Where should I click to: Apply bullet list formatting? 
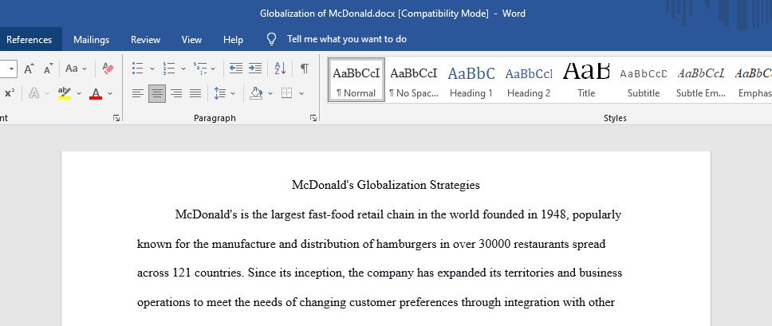point(138,69)
